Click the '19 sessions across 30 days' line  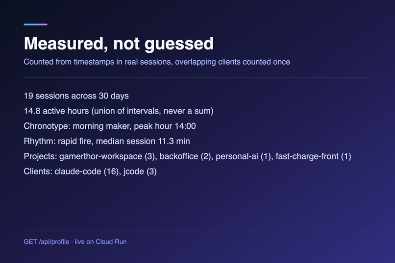click(x=76, y=96)
